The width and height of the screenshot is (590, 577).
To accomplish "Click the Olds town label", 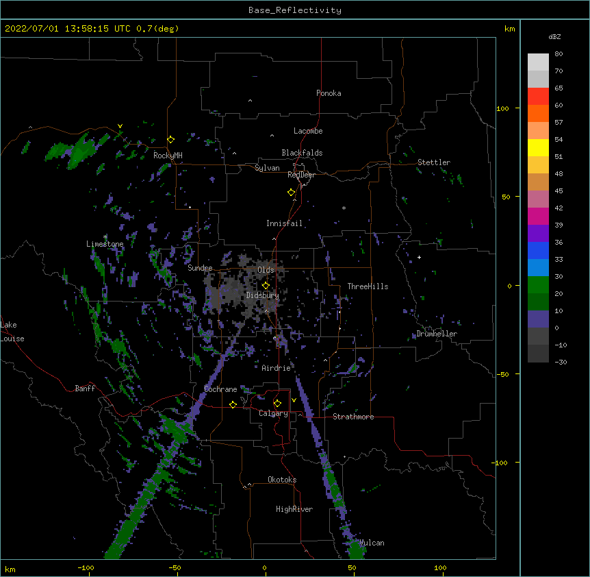I will click(266, 270).
